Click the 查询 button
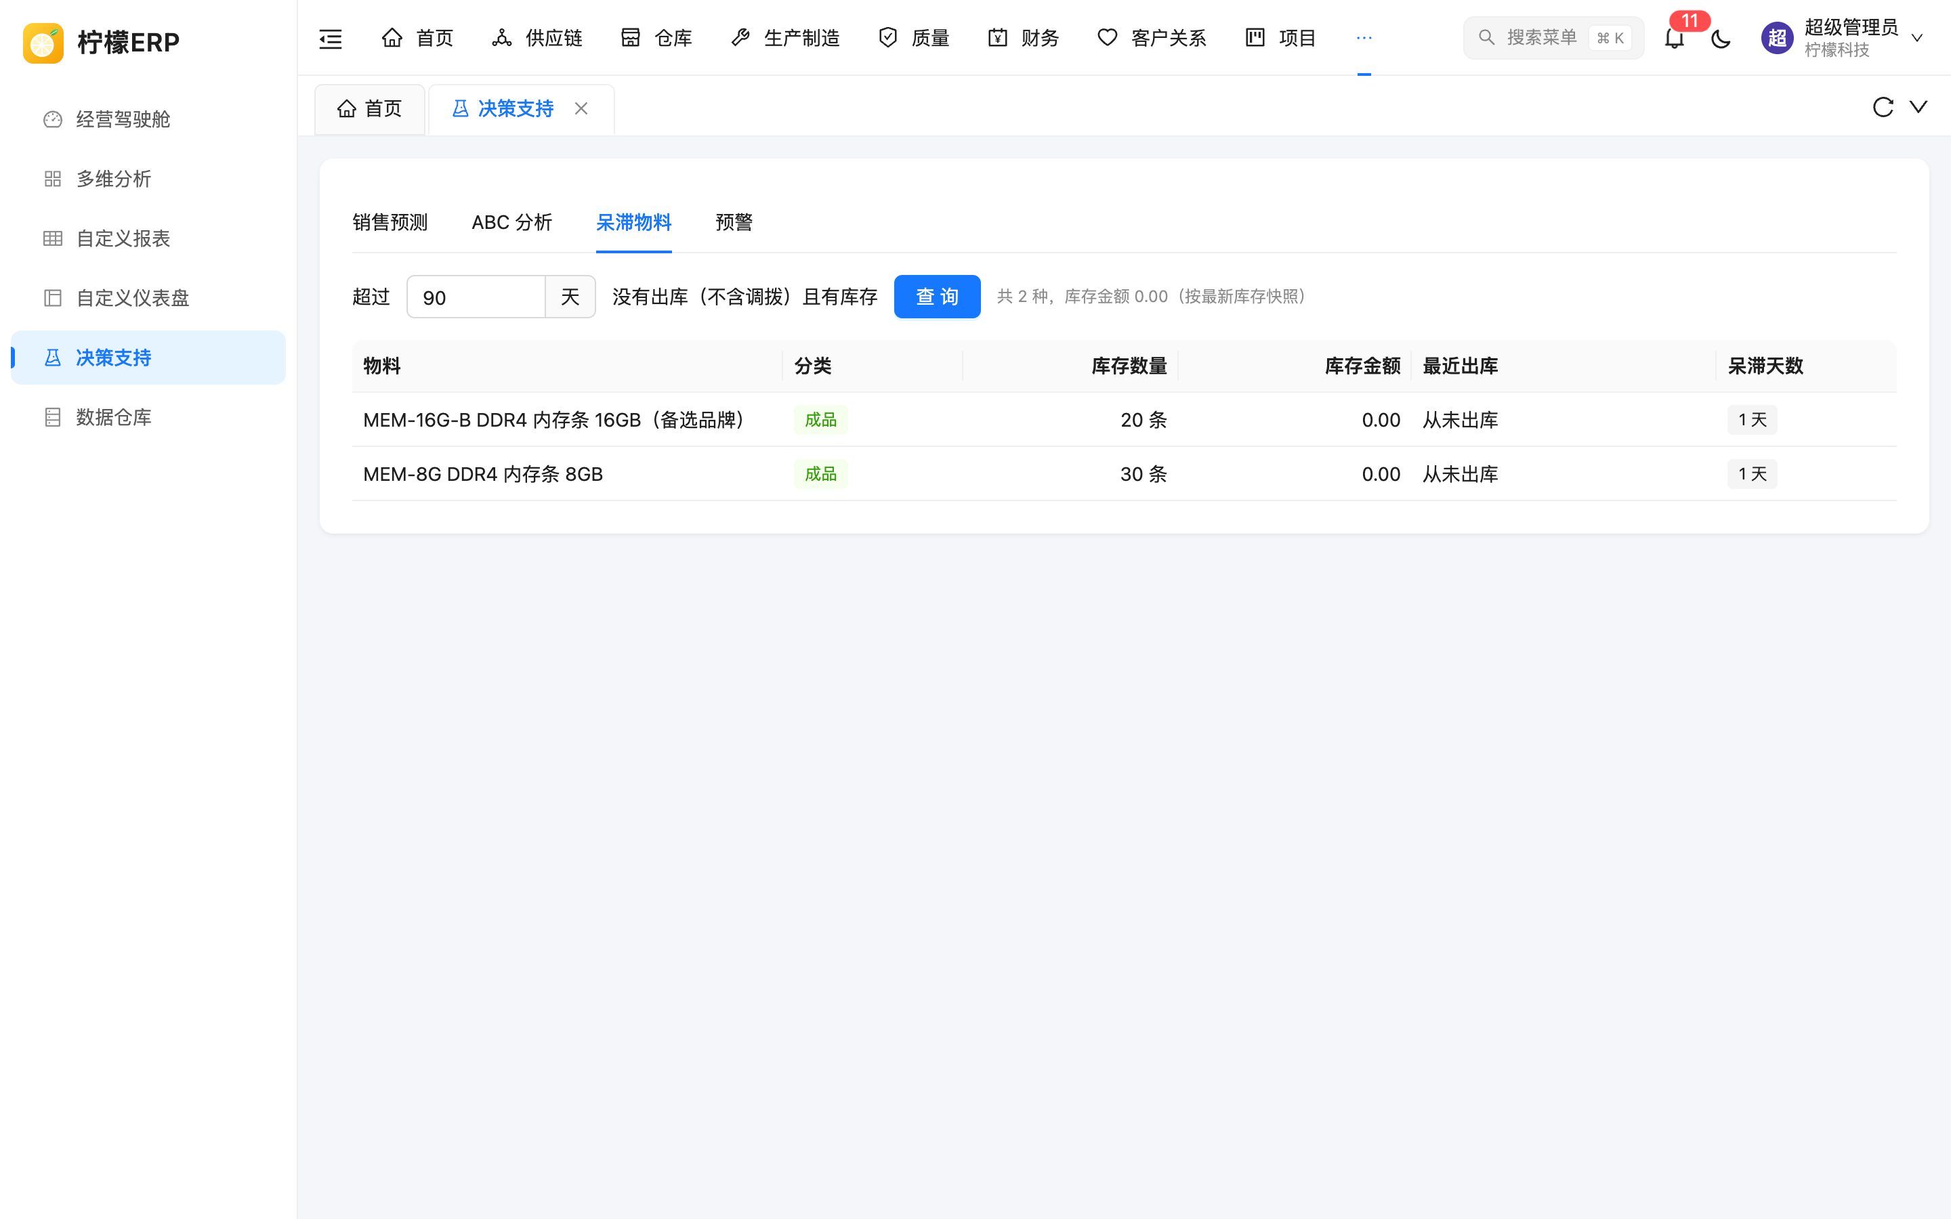The image size is (1951, 1219). [x=937, y=297]
